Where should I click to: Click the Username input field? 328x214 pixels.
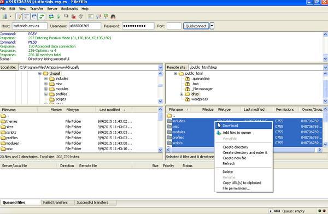pyautogui.click(x=85, y=26)
